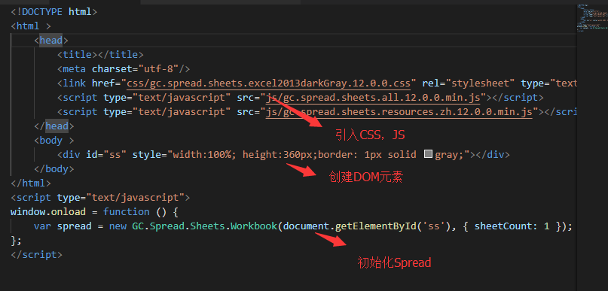Click the closing </html> tag

[x=31, y=183]
